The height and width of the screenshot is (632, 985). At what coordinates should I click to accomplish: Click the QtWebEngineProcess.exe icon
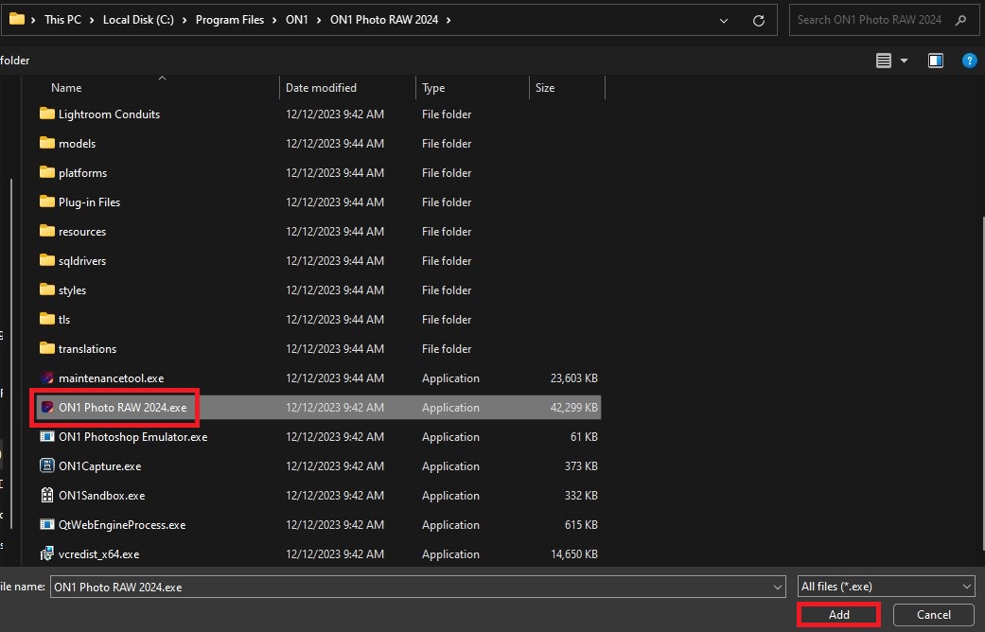47,524
